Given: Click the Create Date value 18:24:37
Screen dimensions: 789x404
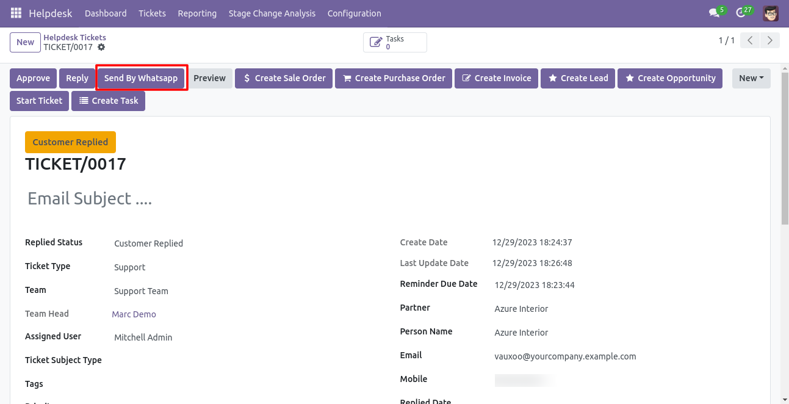Looking at the screenshot, I should 532,242.
